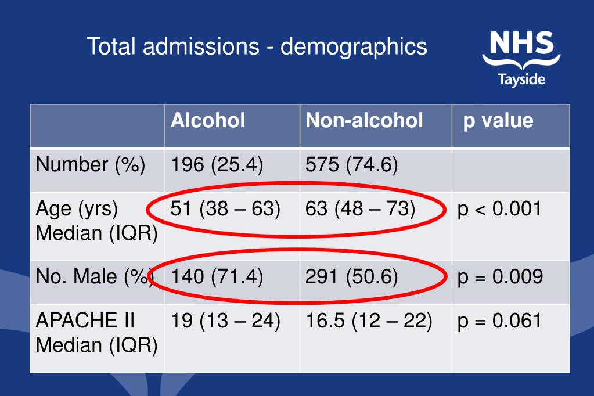Click the "575 (74.6)" table cell
594x396 pixels.
coord(352,165)
